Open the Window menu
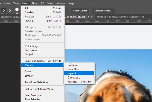The height and width of the screenshot is (102, 152). point(61,4)
